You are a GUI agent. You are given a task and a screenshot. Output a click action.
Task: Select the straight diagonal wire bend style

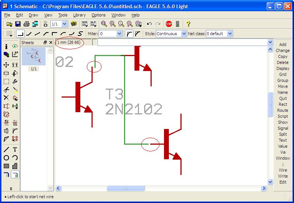pyautogui.click(x=37, y=34)
